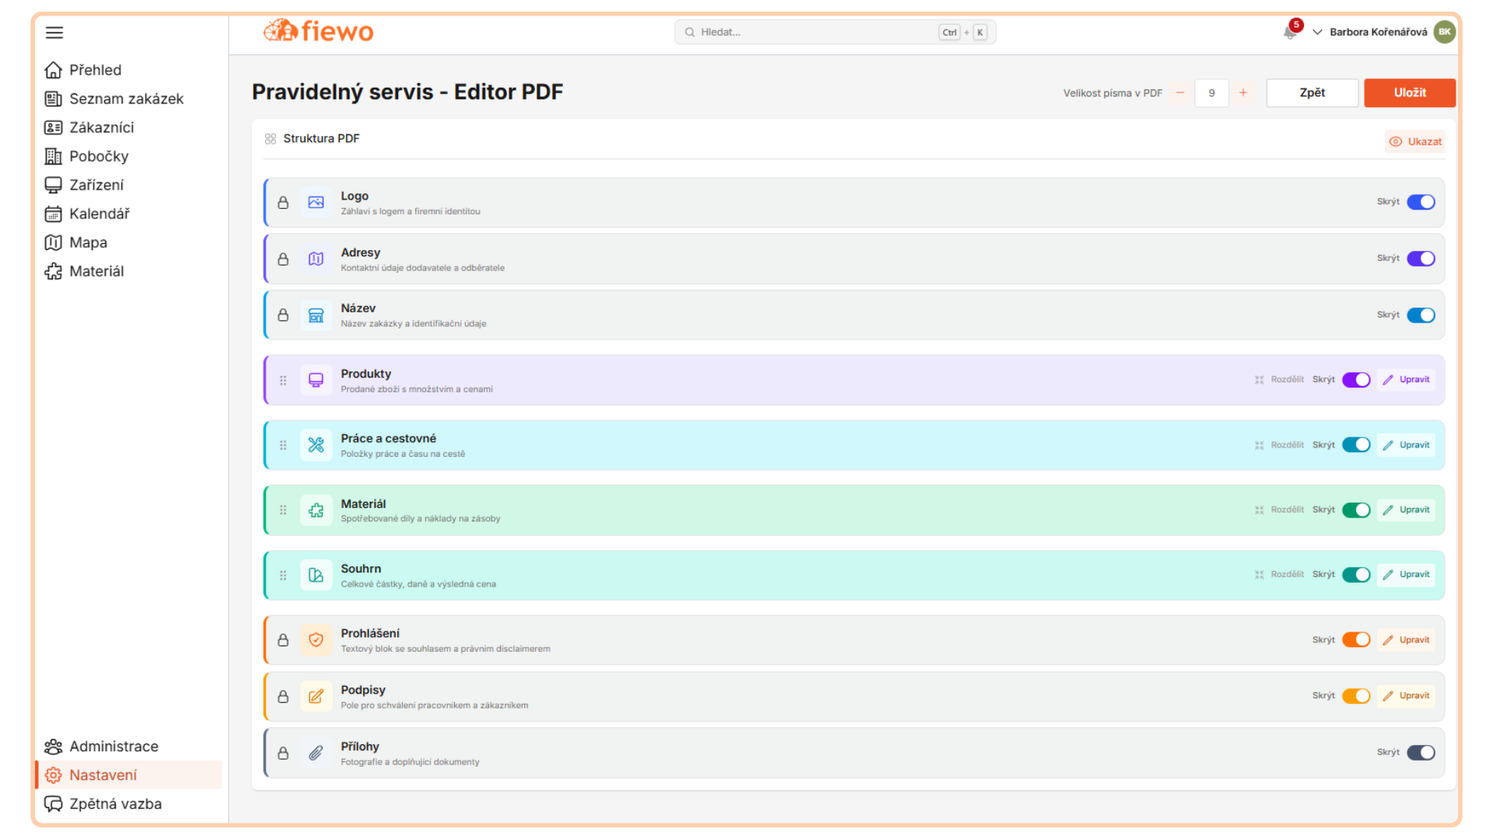
Task: Click the Přílohy paperclip icon
Action: [316, 753]
